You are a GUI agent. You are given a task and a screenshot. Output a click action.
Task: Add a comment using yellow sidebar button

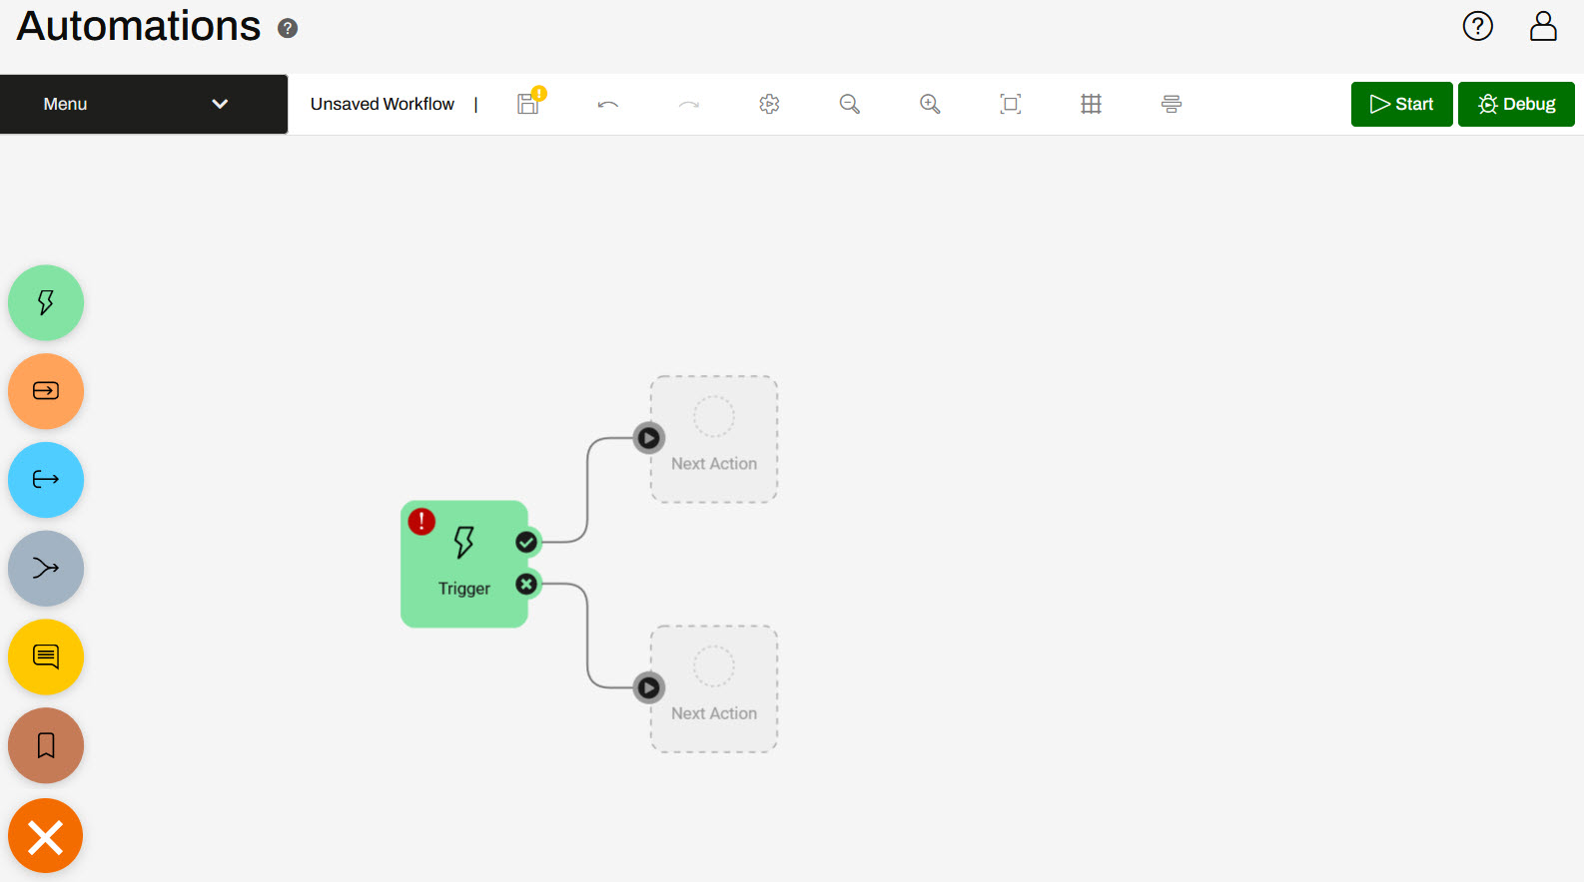coord(46,657)
